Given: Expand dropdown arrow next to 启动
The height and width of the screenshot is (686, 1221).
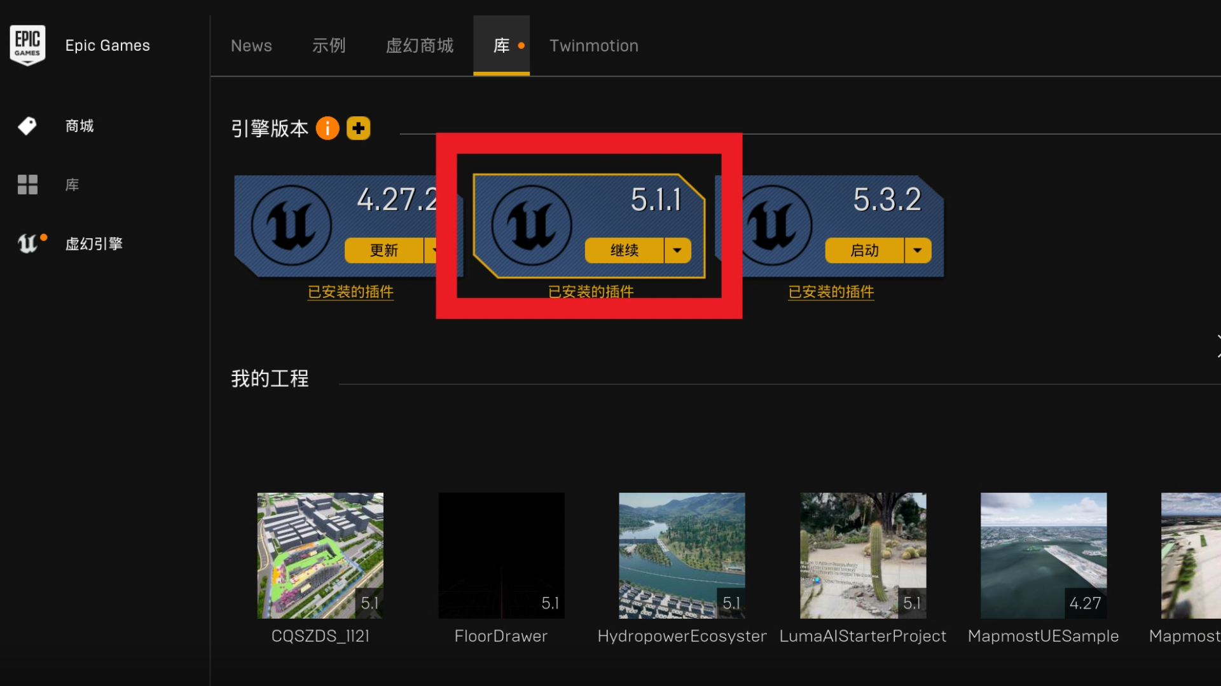Looking at the screenshot, I should 918,250.
